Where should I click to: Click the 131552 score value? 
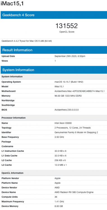67,26
